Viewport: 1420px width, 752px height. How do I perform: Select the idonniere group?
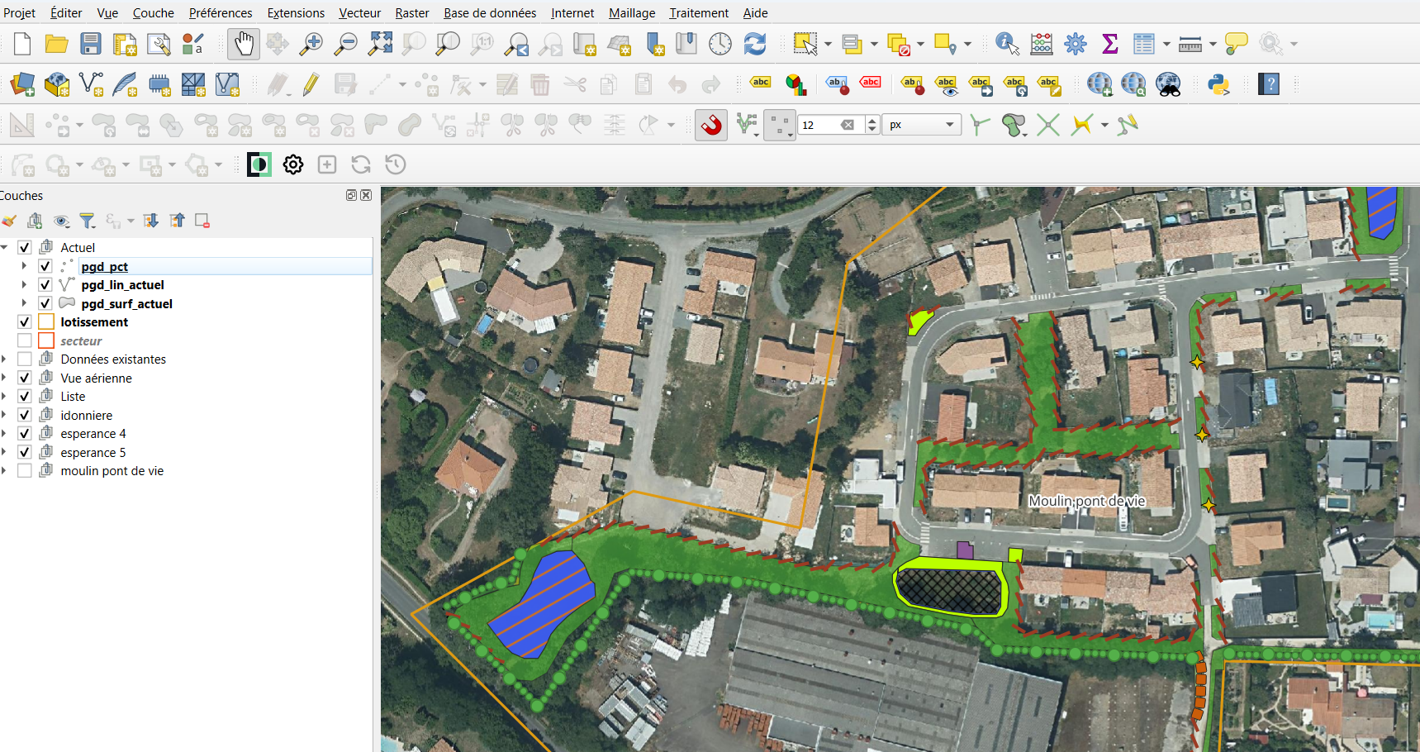click(87, 415)
